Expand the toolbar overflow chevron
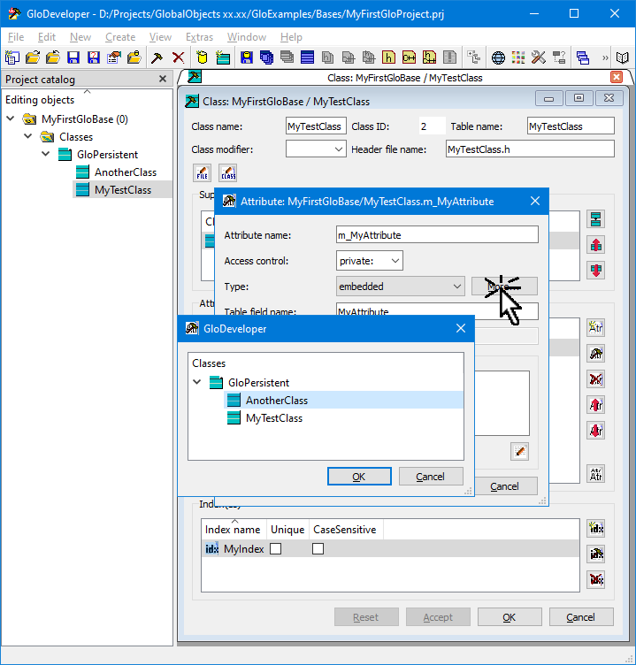 tap(605, 57)
